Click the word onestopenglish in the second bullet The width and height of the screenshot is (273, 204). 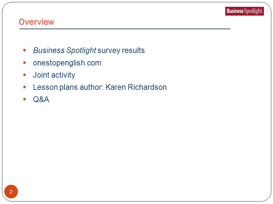[x=59, y=63]
